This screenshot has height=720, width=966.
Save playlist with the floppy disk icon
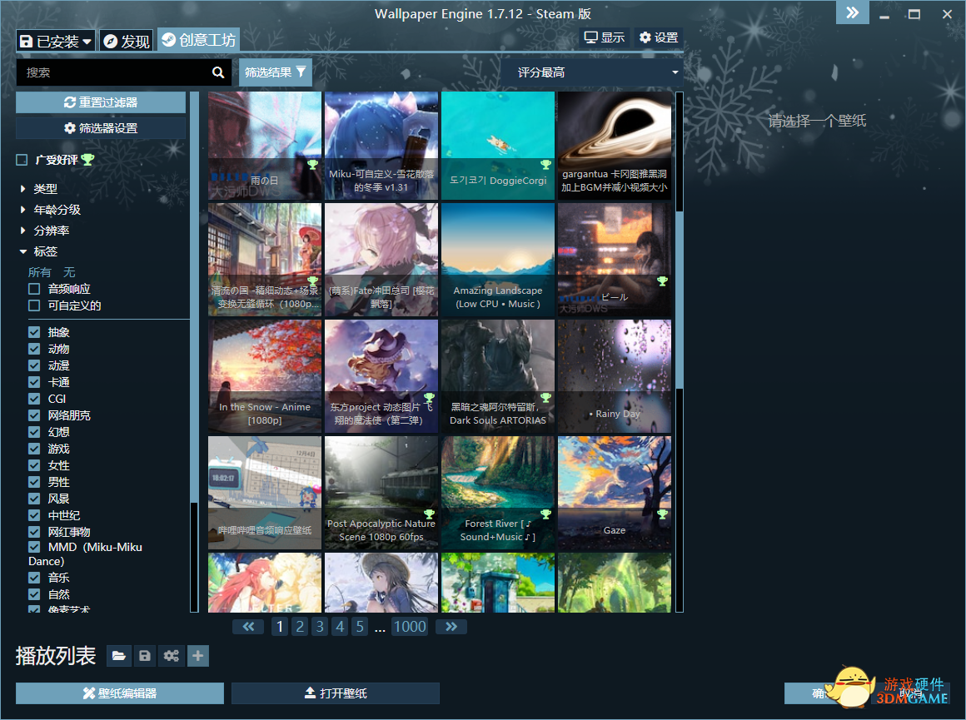point(145,656)
